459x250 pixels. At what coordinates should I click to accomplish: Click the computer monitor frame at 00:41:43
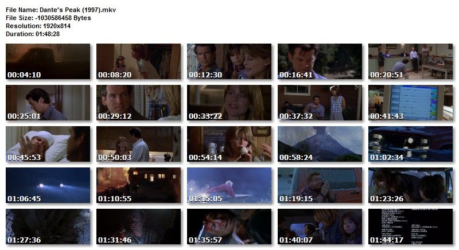coord(410,103)
